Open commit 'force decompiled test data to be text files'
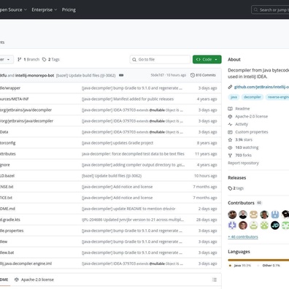Image resolution: width=289 pixels, height=289 pixels. click(x=133, y=154)
